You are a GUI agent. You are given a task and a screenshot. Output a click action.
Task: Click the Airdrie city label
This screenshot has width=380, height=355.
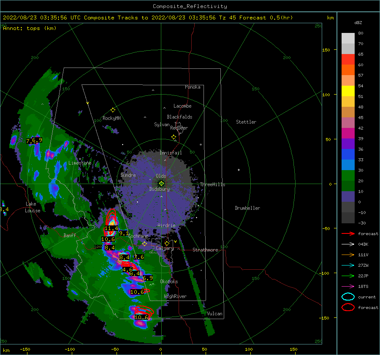click(166, 225)
